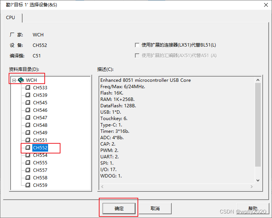Select CH547 in the device list
The height and width of the screenshot is (218, 272).
pyautogui.click(x=40, y=118)
